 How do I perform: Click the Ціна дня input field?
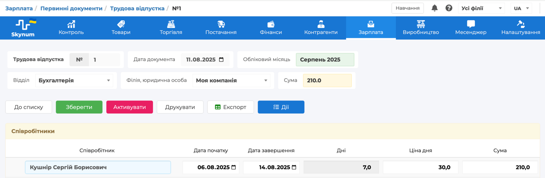coord(420,167)
